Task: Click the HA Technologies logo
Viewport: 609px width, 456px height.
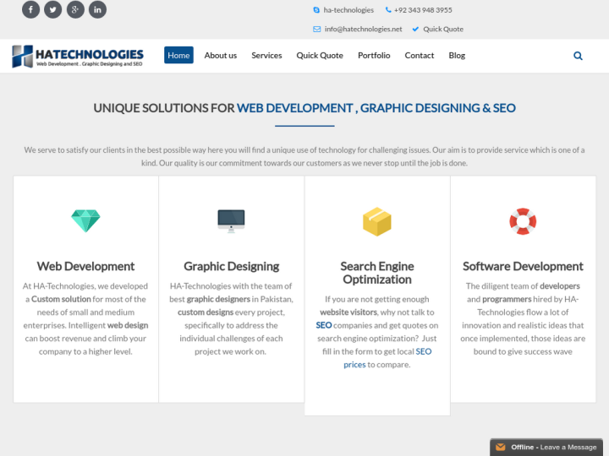Action: (78, 56)
